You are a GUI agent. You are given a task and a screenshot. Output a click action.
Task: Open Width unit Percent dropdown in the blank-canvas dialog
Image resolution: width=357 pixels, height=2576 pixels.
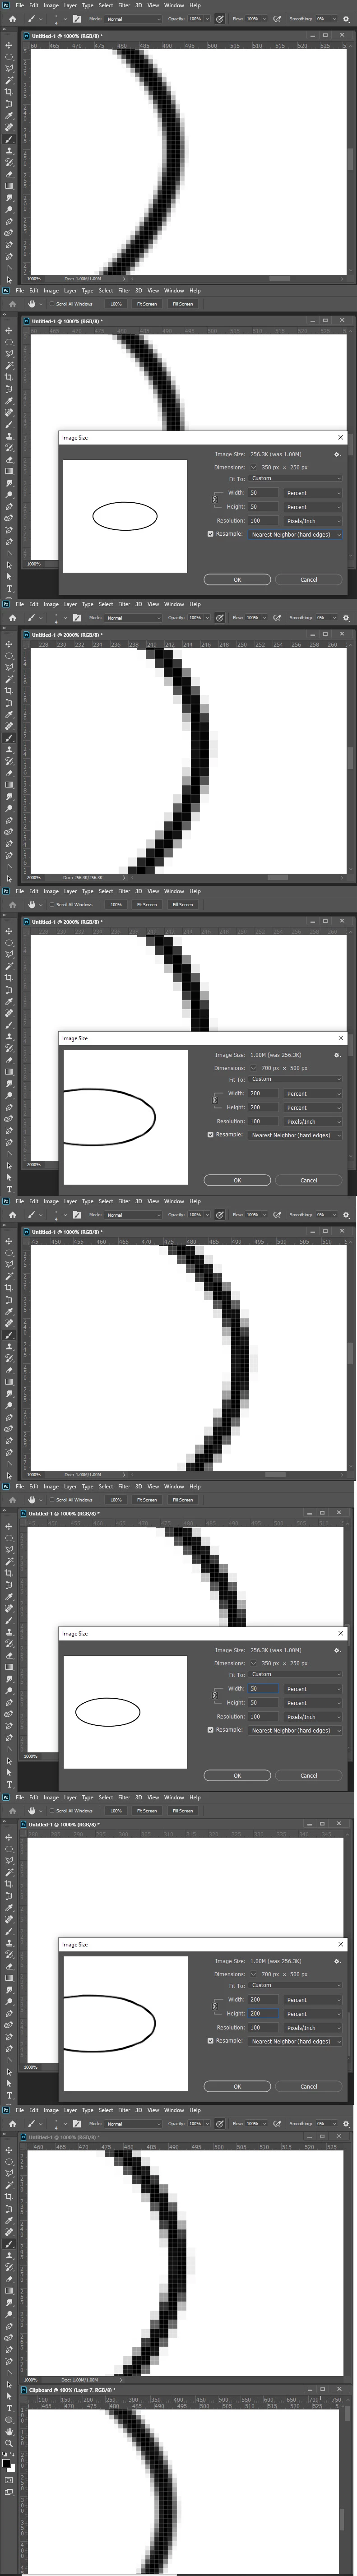313,2000
